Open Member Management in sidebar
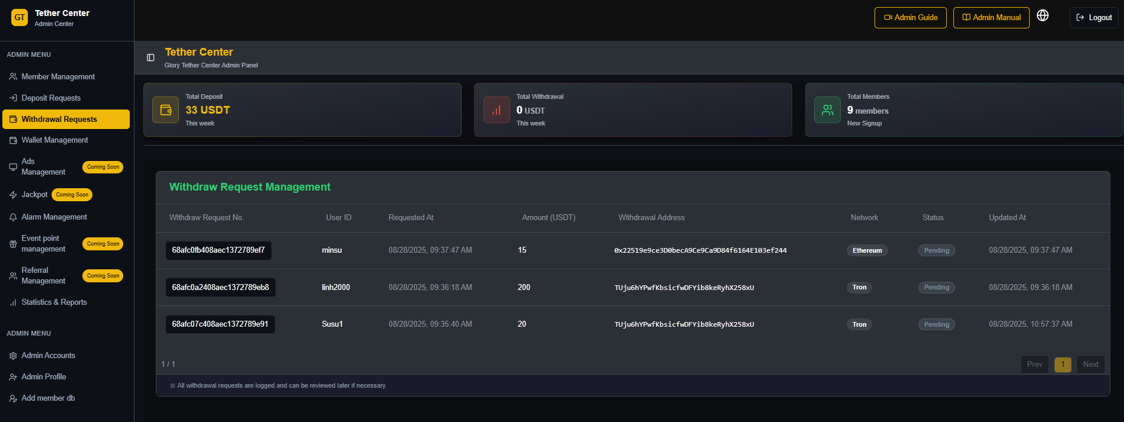This screenshot has width=1124, height=422. pyautogui.click(x=58, y=77)
